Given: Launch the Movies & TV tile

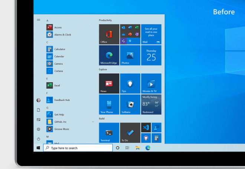Looking at the screenshot, I should point(151,84).
